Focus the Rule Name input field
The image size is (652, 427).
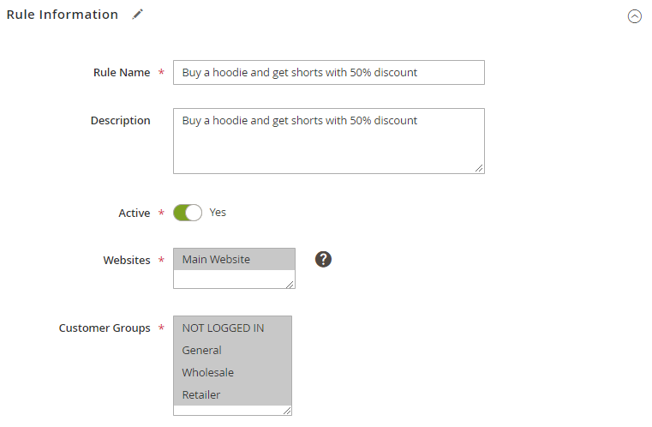(x=328, y=73)
